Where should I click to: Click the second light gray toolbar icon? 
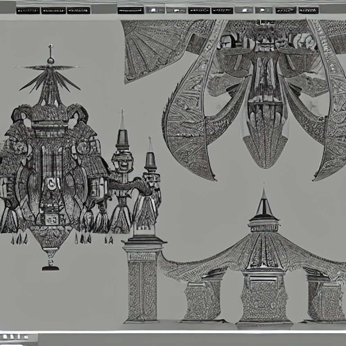tap(176, 10)
